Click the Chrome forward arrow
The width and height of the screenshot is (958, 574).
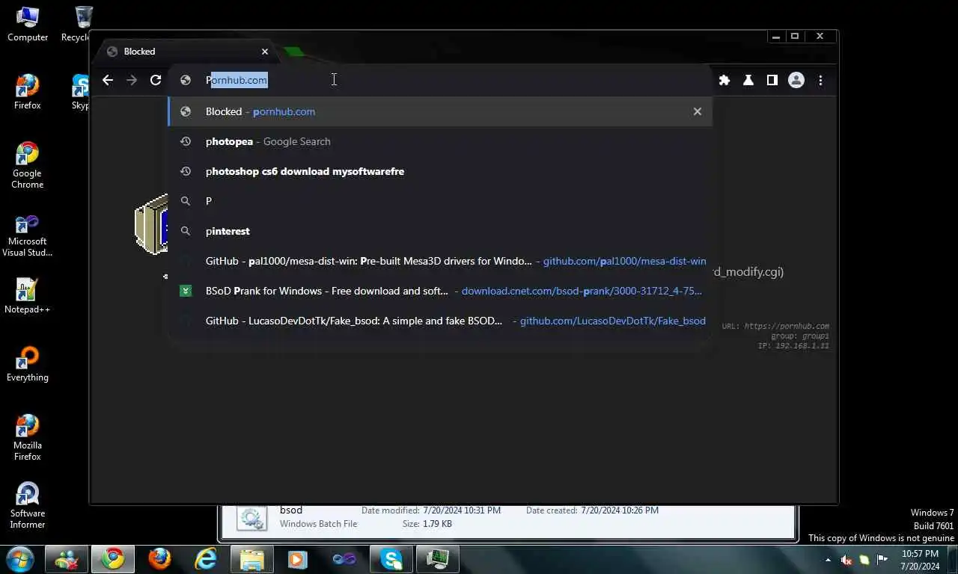132,80
